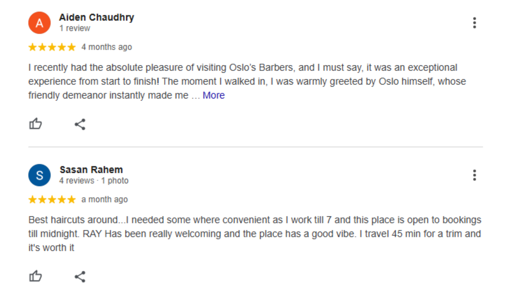Like Sasan Rahem's review with thumbs up
The width and height of the screenshot is (506, 284).
click(x=35, y=276)
